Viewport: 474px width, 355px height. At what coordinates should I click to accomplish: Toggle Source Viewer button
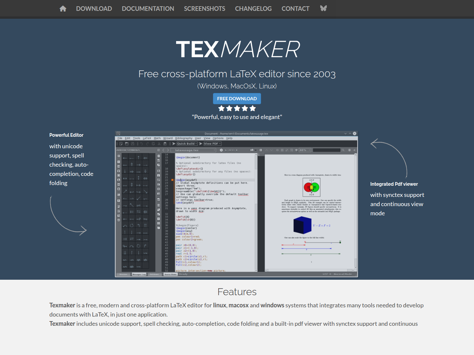coord(171,274)
